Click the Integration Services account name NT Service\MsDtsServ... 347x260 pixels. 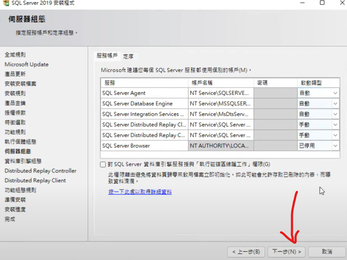221,114
